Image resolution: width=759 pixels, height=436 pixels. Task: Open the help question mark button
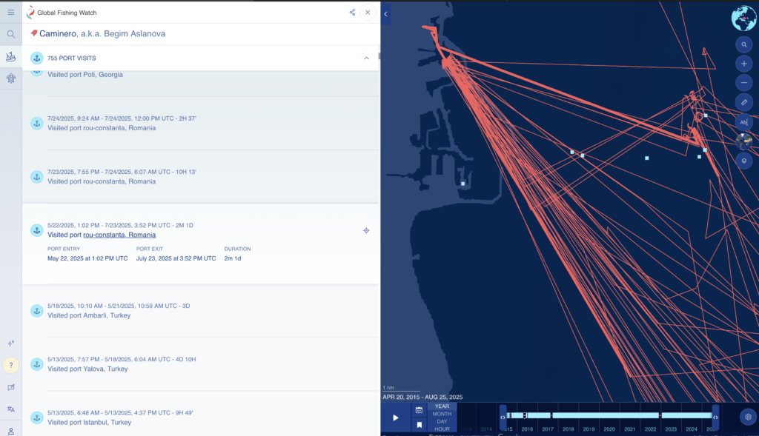(x=10, y=365)
